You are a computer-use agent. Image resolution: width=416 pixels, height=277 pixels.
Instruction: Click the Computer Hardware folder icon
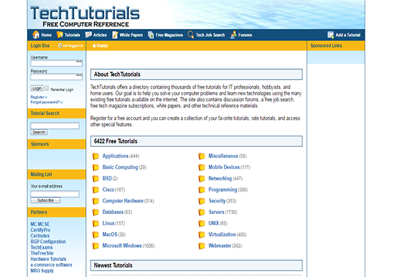(96, 201)
